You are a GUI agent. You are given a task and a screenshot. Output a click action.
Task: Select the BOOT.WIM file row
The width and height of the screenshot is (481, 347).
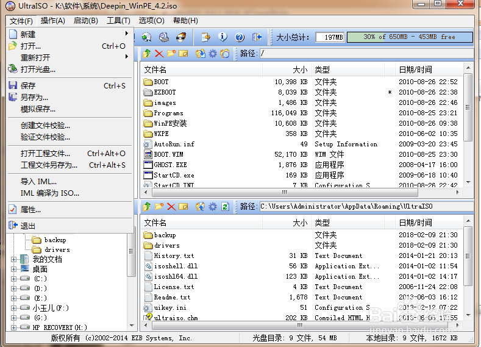[x=301, y=154]
